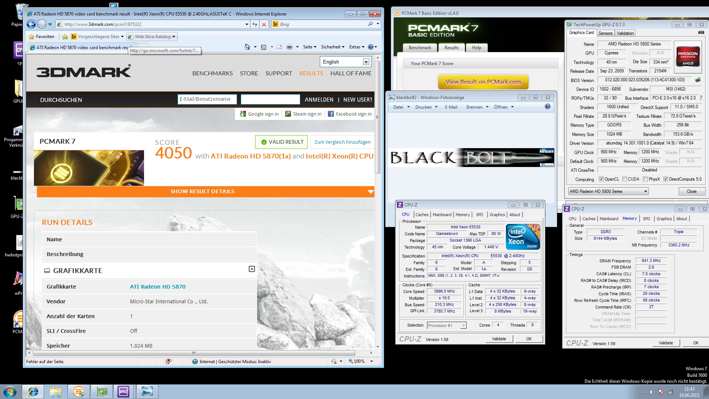Click the AMD Radeon Graphics logo in GPU-Z
709x399 pixels.
coord(688,56)
